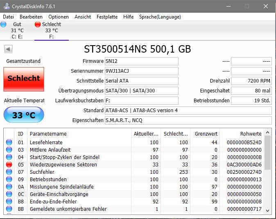Image resolution: width=276 pixels, height=219 pixels.
Task: Click raw value 0AC300000AD6
Action: [244, 165]
